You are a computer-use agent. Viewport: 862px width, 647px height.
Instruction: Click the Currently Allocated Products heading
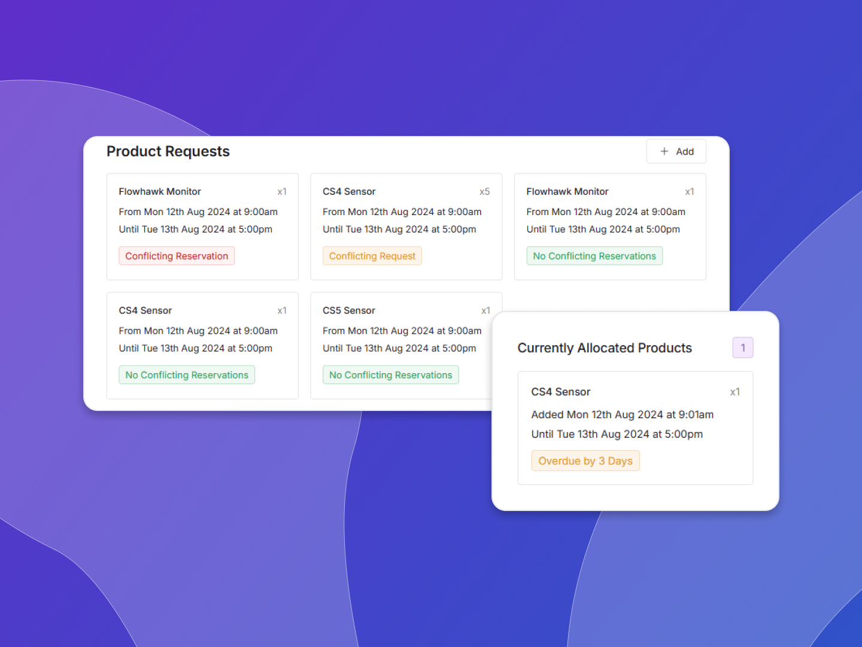click(x=605, y=348)
